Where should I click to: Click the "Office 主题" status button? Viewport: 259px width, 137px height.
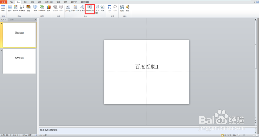coord(27,135)
